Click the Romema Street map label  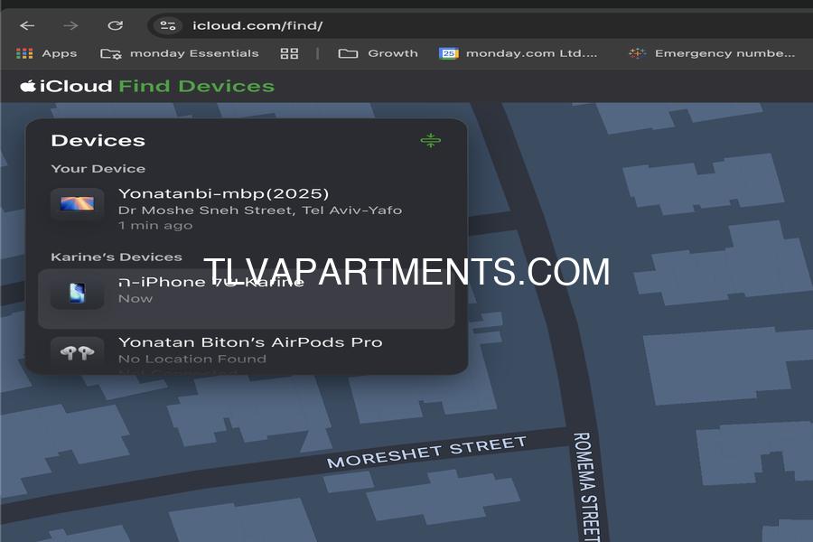pos(587,487)
